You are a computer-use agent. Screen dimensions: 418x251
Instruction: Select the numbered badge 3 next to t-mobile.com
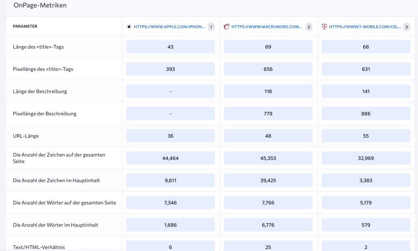point(407,26)
